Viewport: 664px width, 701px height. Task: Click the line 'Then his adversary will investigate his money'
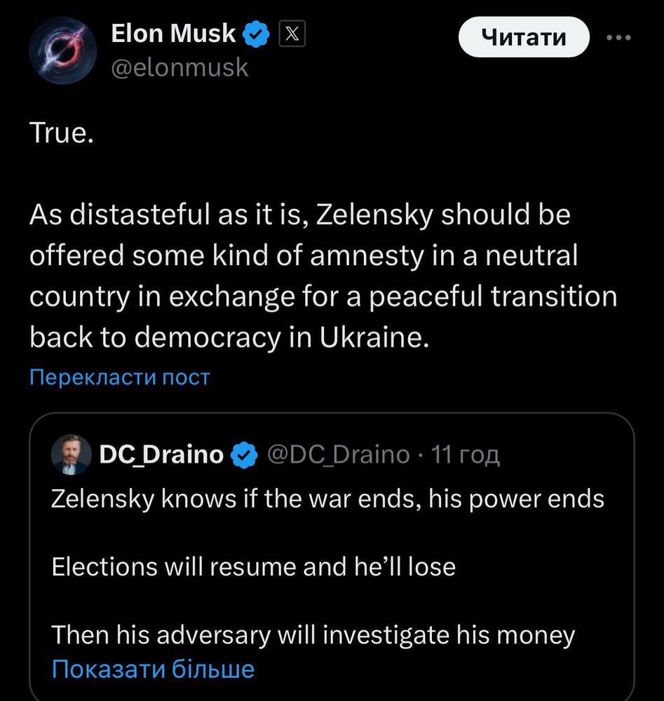pos(313,635)
